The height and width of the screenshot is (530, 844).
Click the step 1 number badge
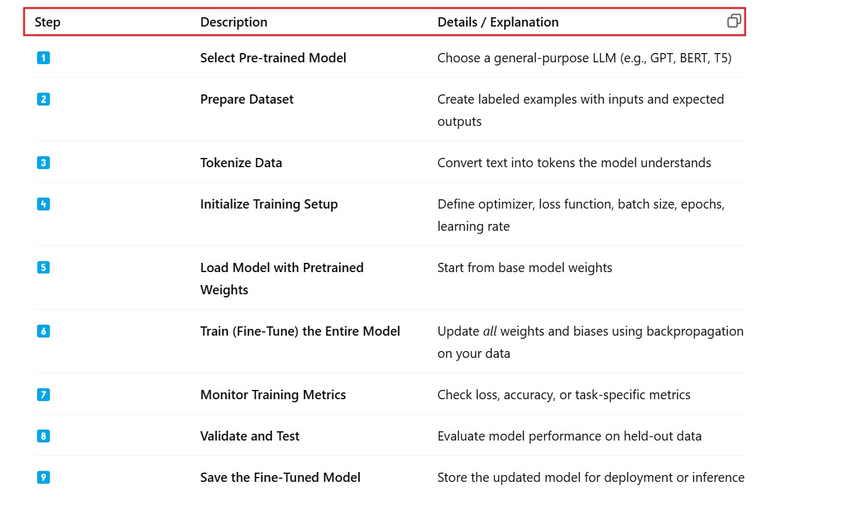coord(43,58)
